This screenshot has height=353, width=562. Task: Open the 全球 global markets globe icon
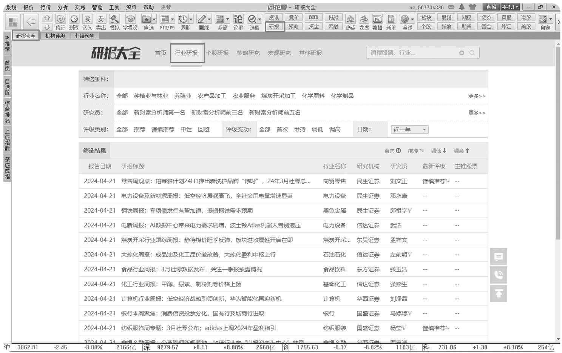(405, 19)
